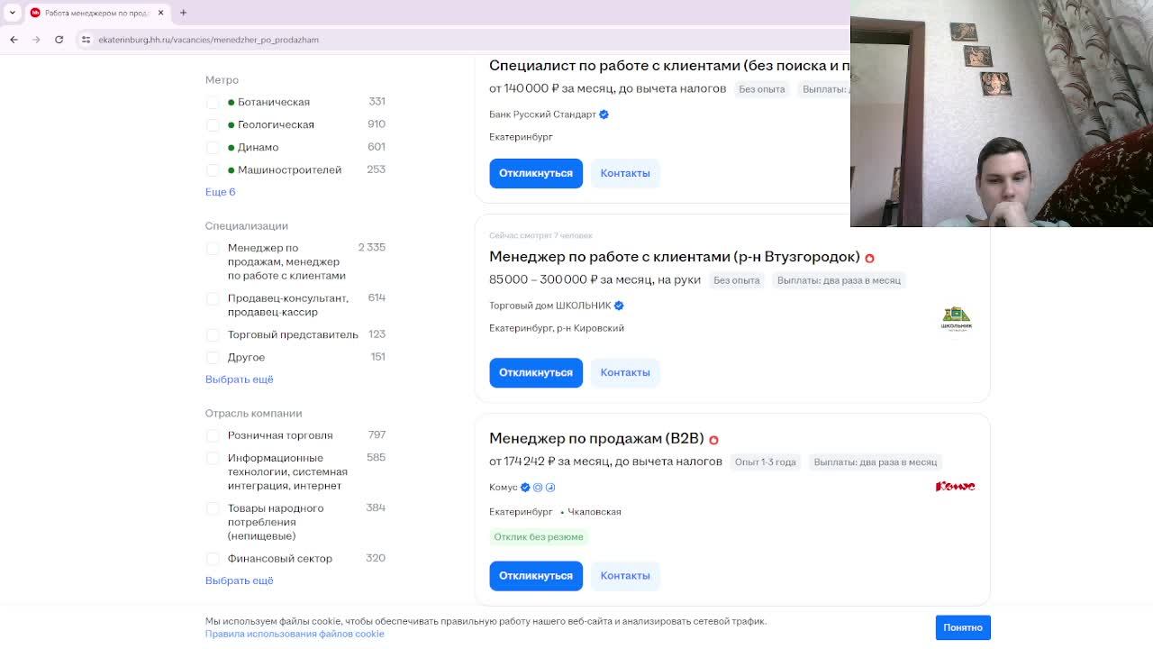Click the Отклик без резюме tag
This screenshot has height=649, width=1153.
539,537
